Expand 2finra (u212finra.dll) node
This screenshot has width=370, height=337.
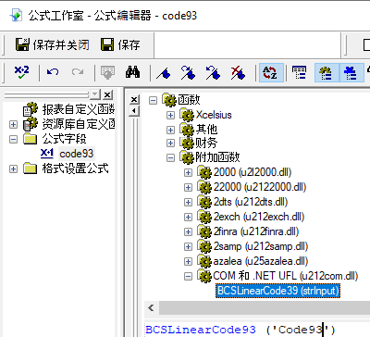pyautogui.click(x=188, y=231)
